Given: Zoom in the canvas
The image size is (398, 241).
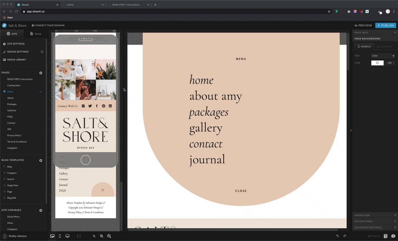Looking at the screenshot, I should click(x=109, y=236).
